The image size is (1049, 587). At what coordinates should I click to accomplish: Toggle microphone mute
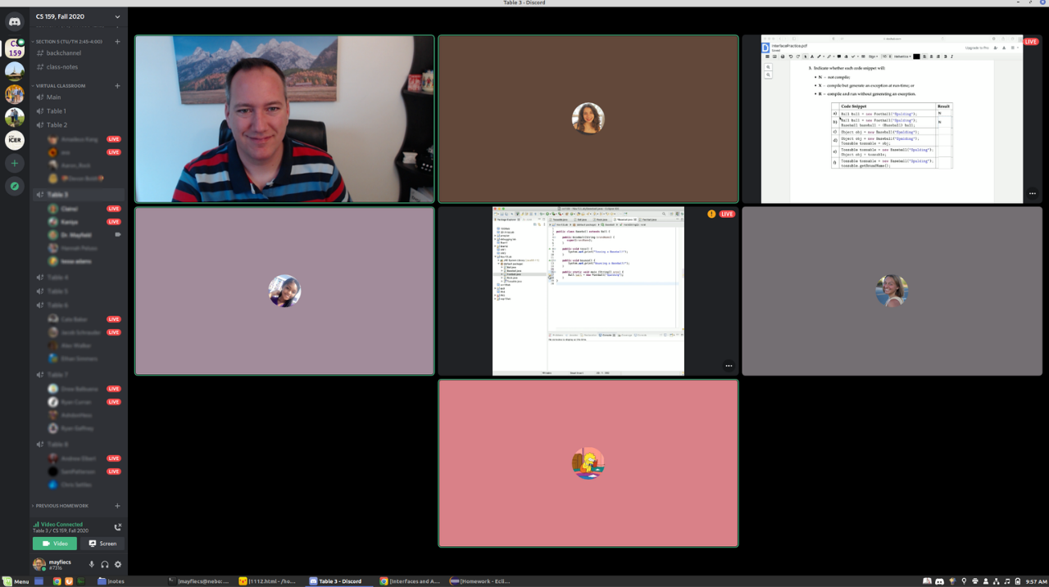(x=91, y=565)
